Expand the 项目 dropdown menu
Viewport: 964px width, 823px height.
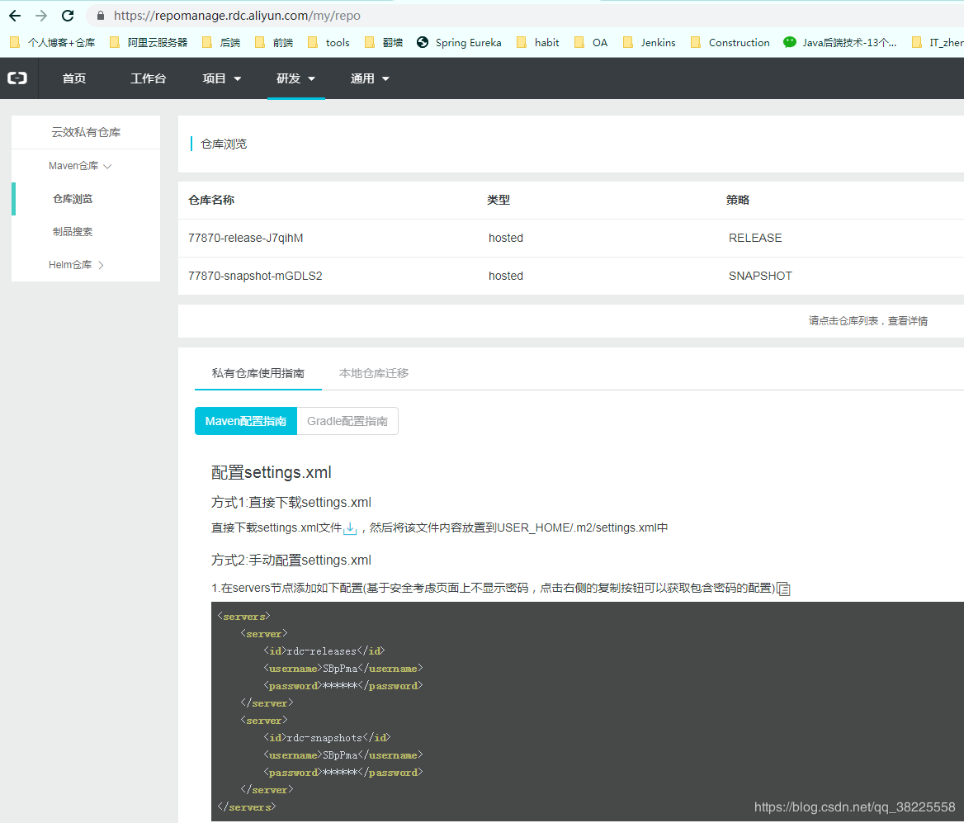pos(222,78)
